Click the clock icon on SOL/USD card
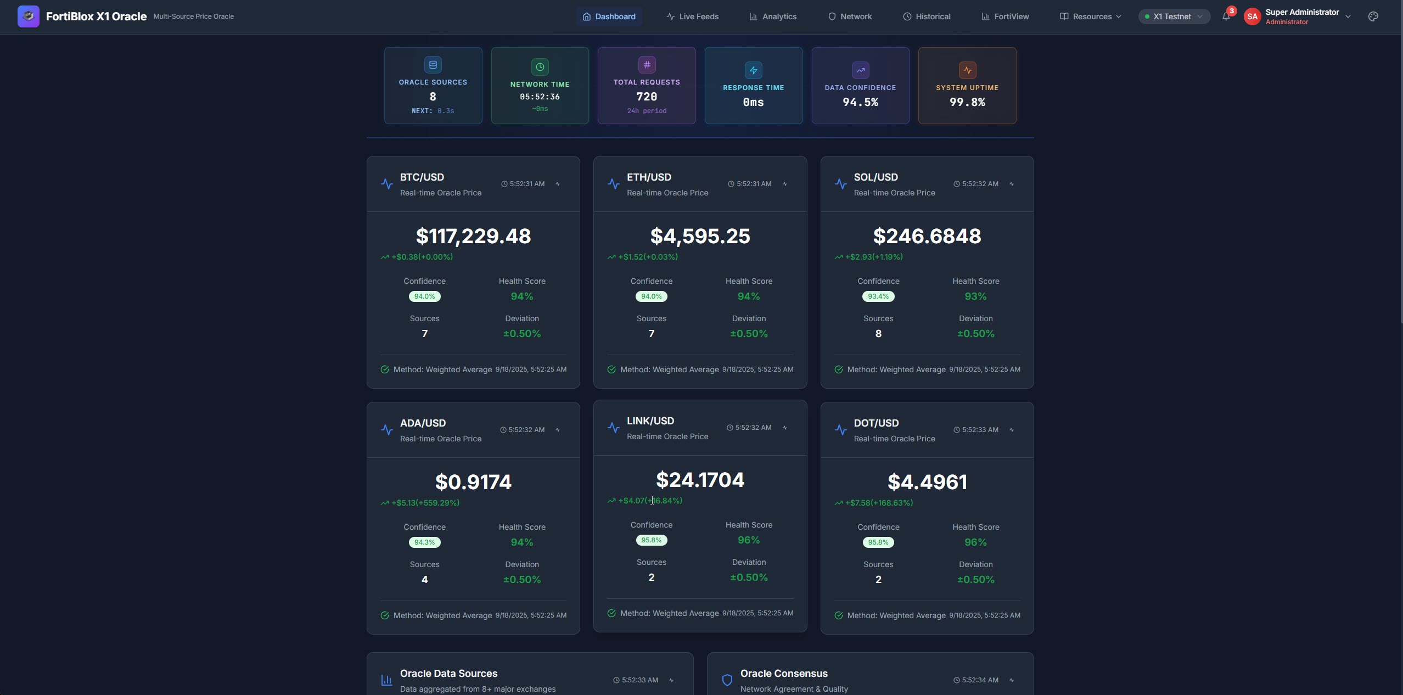Viewport: 1403px width, 695px height. [957, 184]
